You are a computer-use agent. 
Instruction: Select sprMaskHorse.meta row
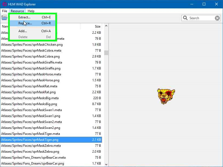click(51, 74)
